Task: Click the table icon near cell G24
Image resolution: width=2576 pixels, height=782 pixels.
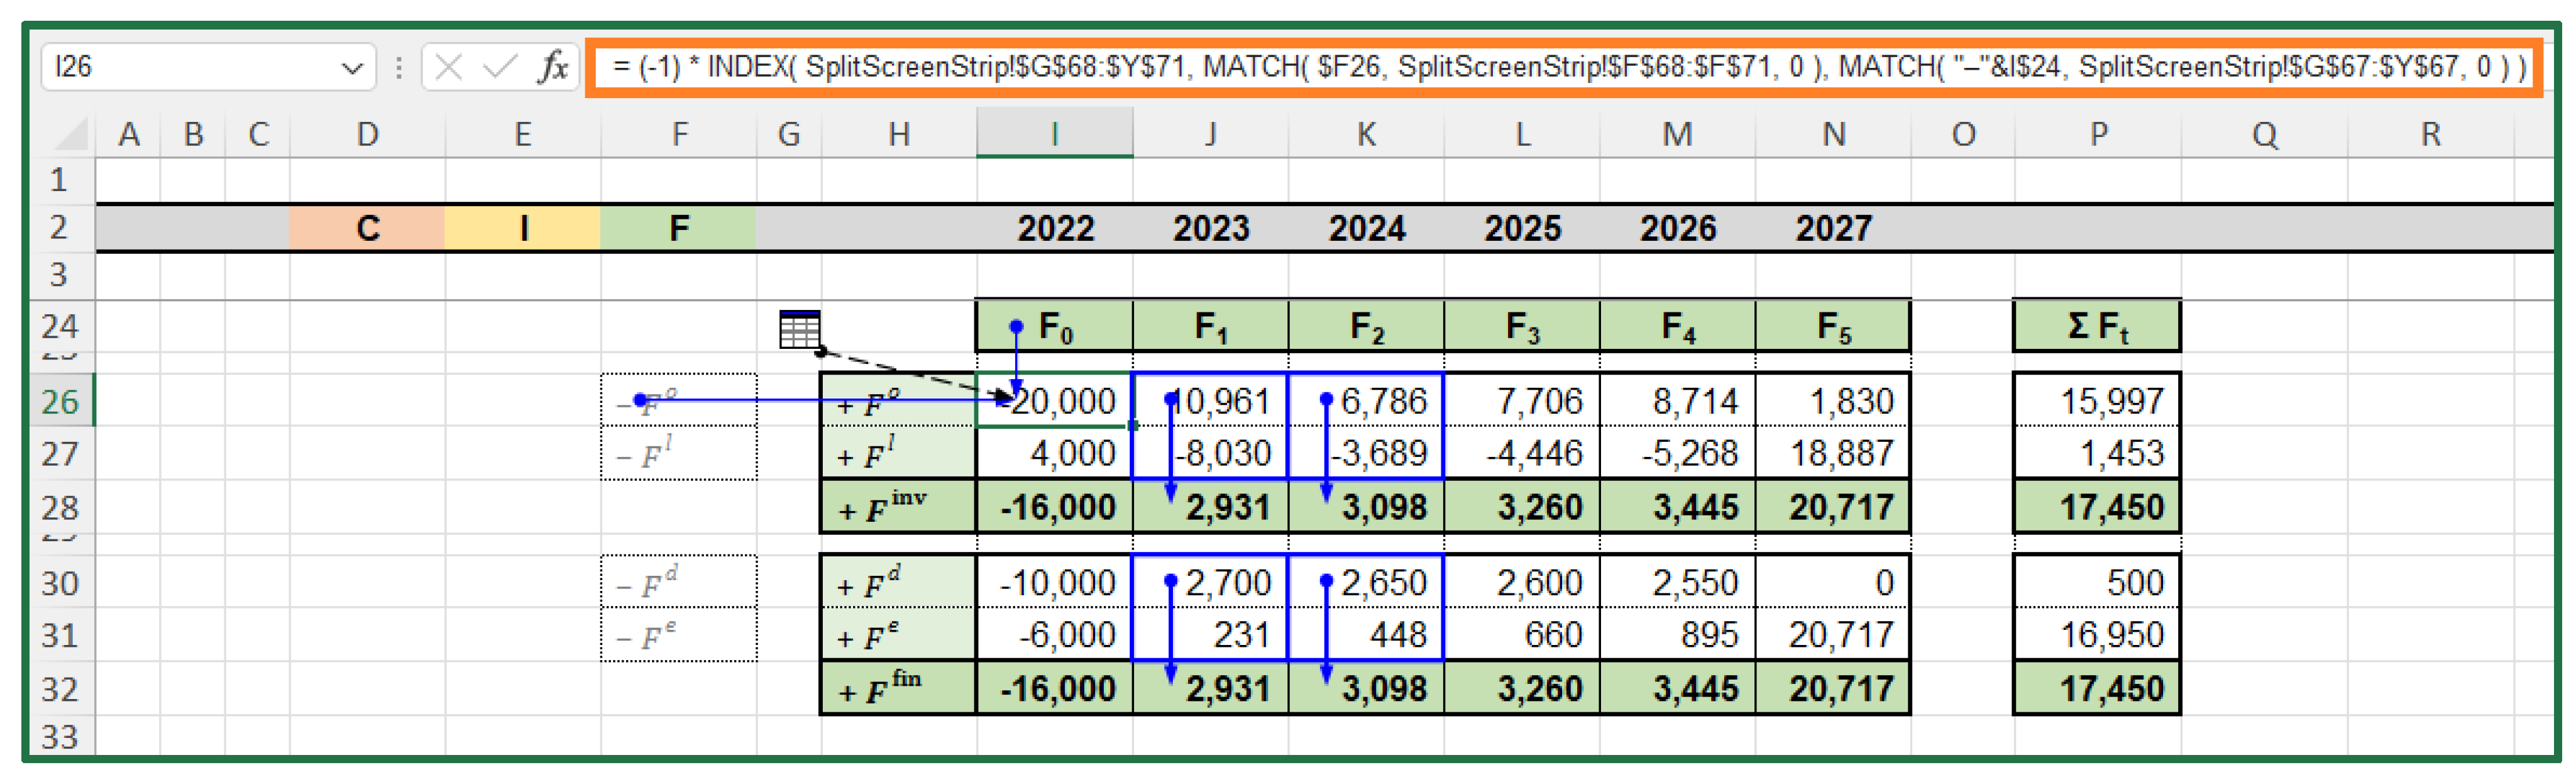Action: tap(799, 328)
